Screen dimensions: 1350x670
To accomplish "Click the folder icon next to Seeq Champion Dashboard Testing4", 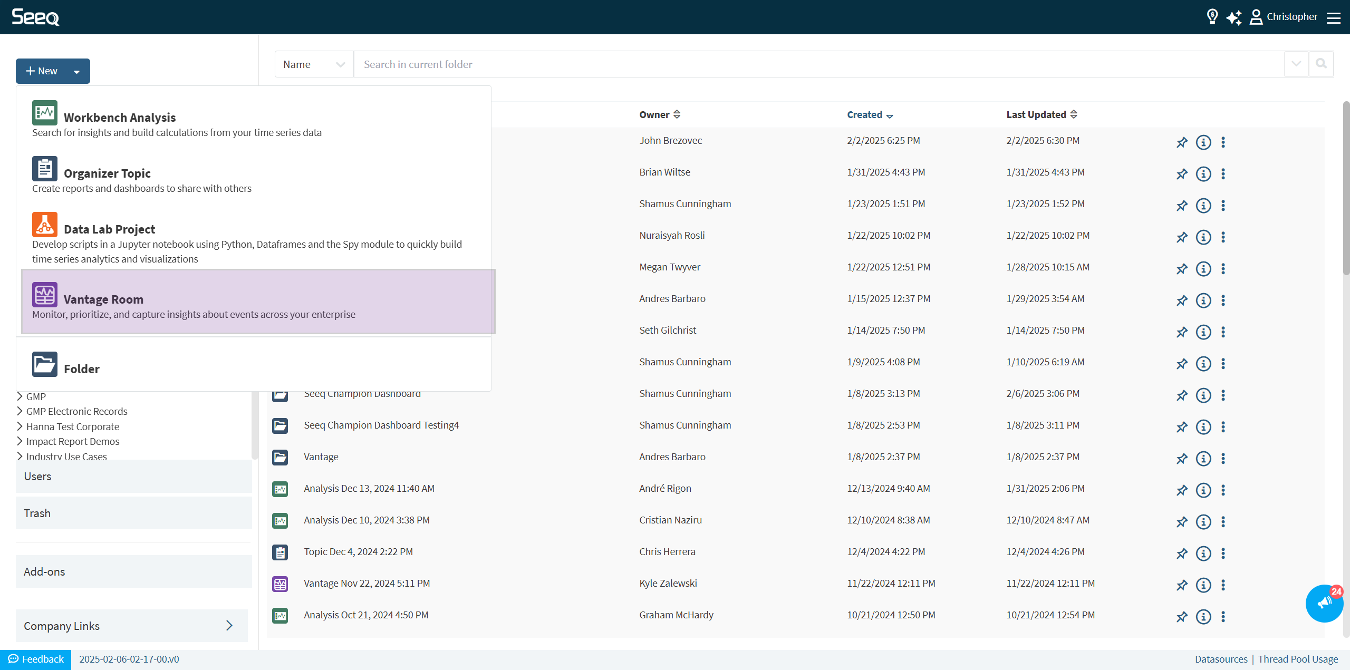I will coord(280,425).
